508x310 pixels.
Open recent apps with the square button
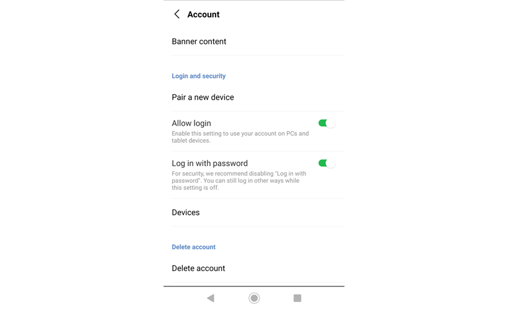(x=297, y=298)
